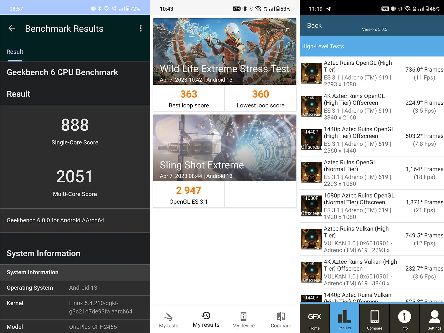444x333 pixels.
Task: Tap thumbnail of Aztec Ruins Vulkan High Tier
Action: click(x=312, y=239)
